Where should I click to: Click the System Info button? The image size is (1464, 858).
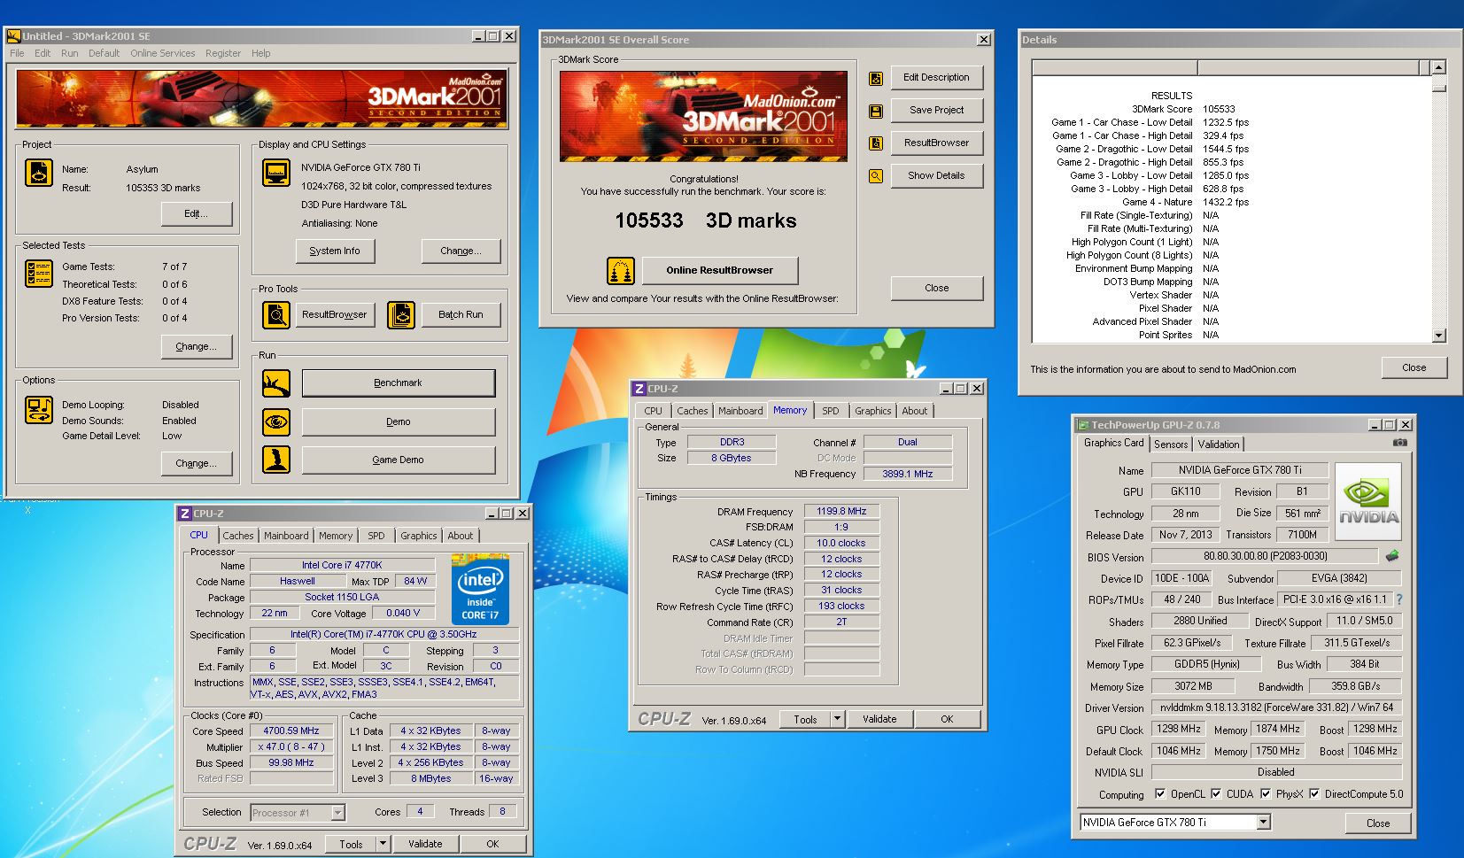point(335,251)
